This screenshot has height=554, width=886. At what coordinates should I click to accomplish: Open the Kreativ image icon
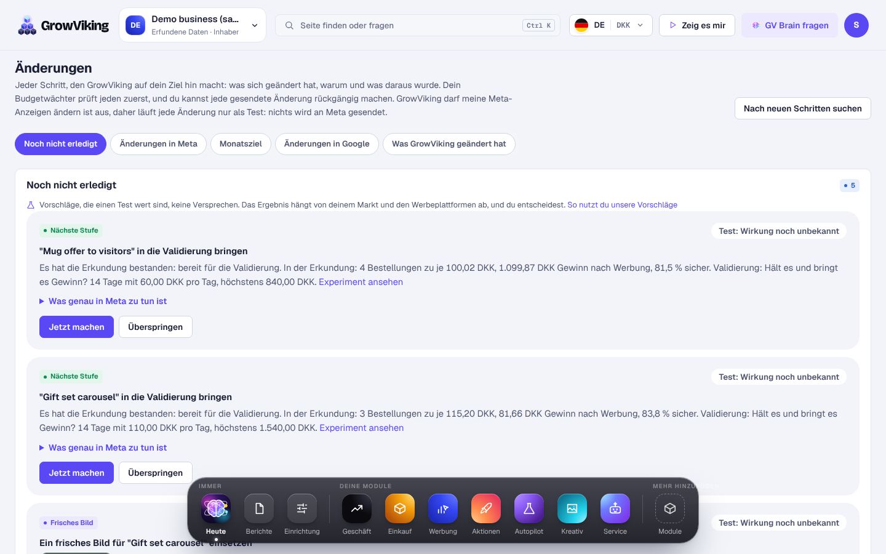click(572, 509)
